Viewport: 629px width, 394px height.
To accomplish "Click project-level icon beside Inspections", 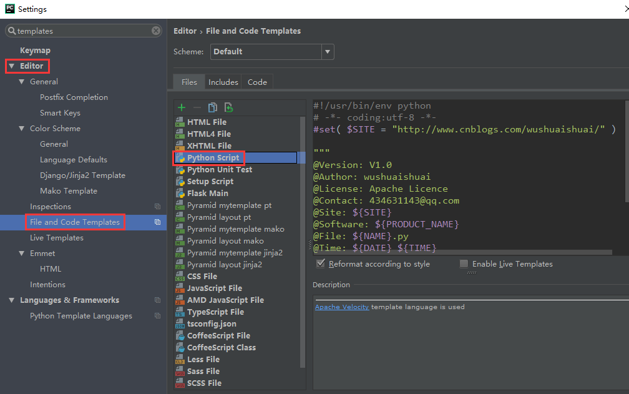I will [158, 206].
